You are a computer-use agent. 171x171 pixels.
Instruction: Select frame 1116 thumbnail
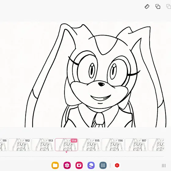113,145
